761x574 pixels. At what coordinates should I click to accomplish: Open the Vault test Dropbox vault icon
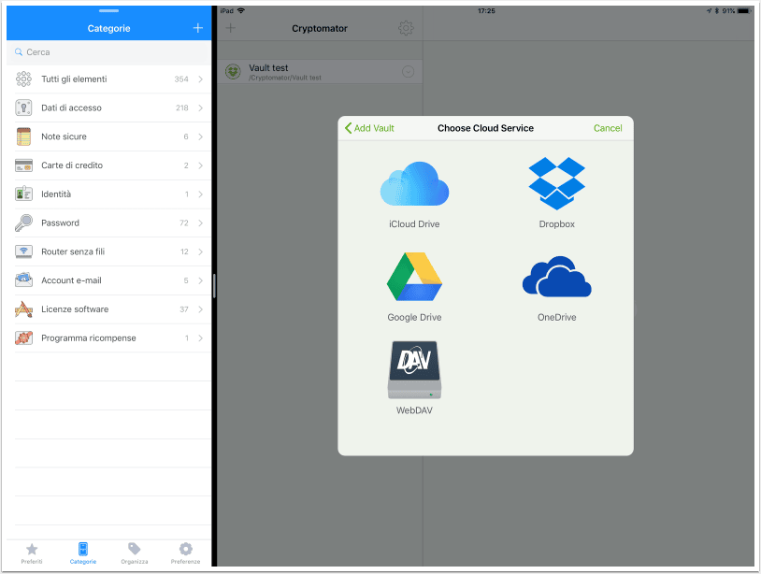click(x=233, y=72)
